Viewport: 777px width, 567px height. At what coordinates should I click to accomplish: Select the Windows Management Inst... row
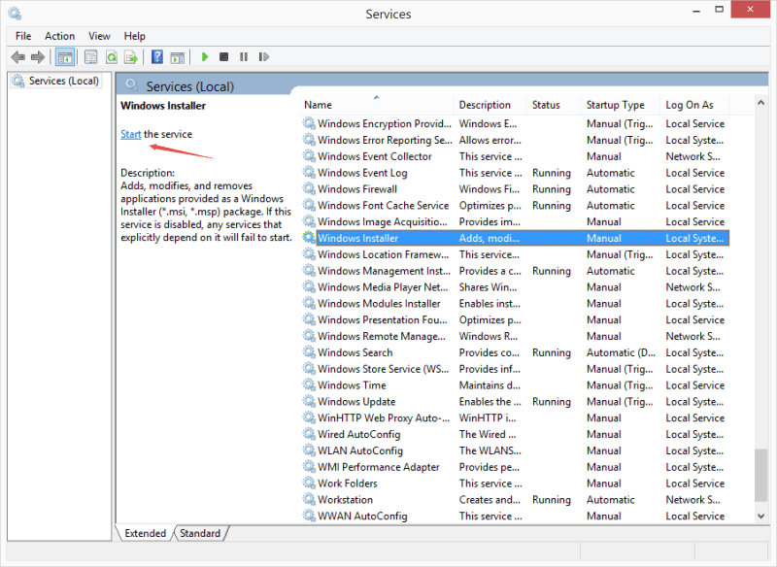point(515,270)
